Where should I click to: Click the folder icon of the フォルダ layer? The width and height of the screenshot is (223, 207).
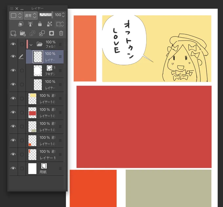[40, 44]
